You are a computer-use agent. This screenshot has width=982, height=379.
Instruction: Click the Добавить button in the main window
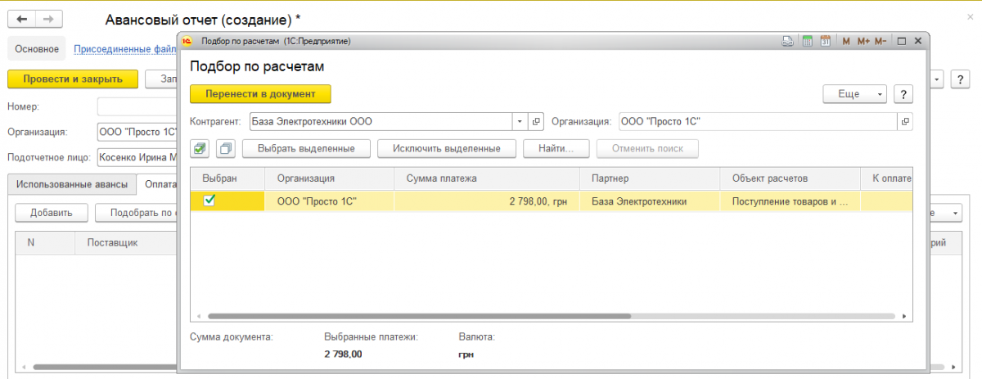[x=52, y=213]
